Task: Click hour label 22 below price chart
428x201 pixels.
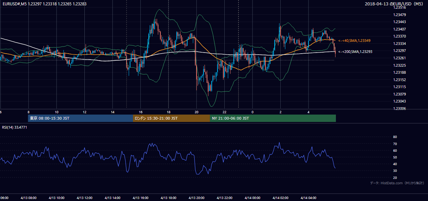Action: click(x=224, y=112)
